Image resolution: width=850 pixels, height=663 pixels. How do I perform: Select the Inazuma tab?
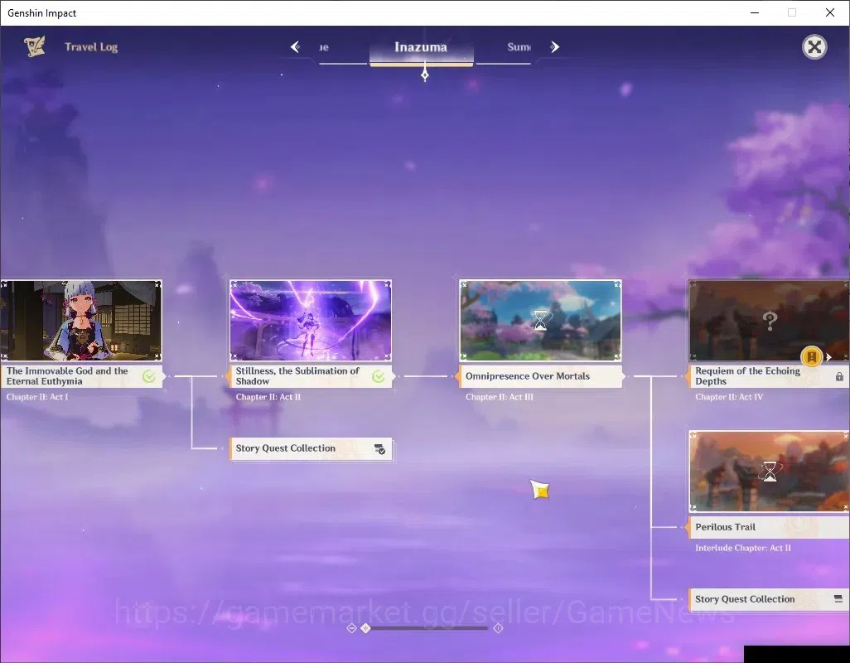pyautogui.click(x=421, y=48)
